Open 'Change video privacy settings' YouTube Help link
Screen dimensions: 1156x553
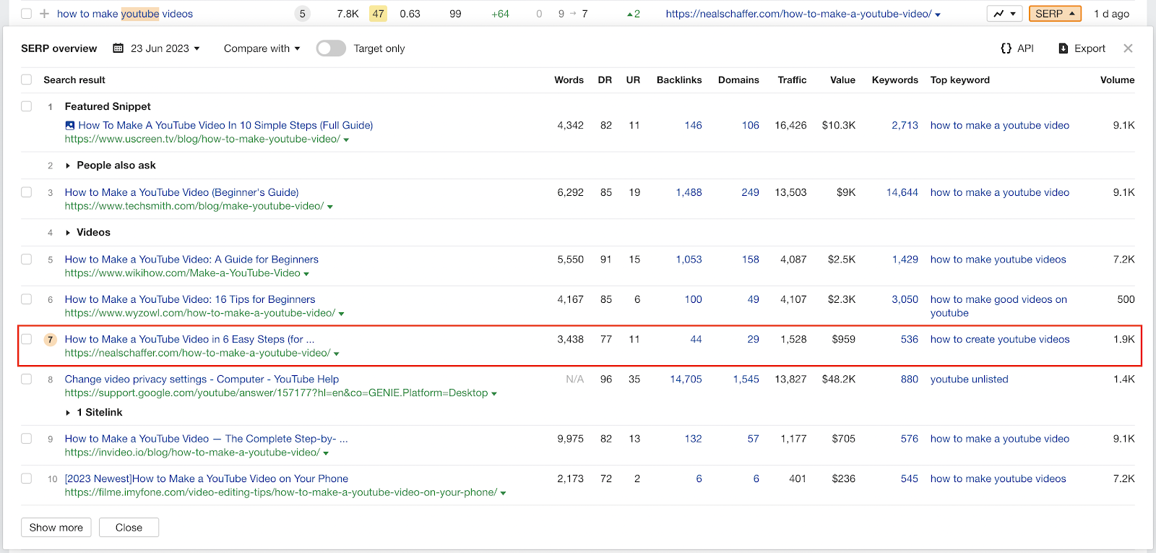(202, 379)
